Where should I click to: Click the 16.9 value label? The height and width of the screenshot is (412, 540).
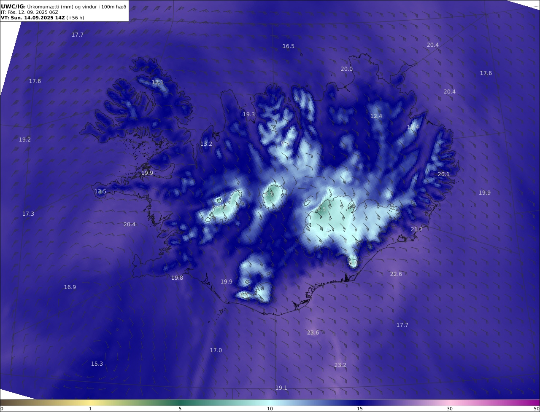(70, 287)
